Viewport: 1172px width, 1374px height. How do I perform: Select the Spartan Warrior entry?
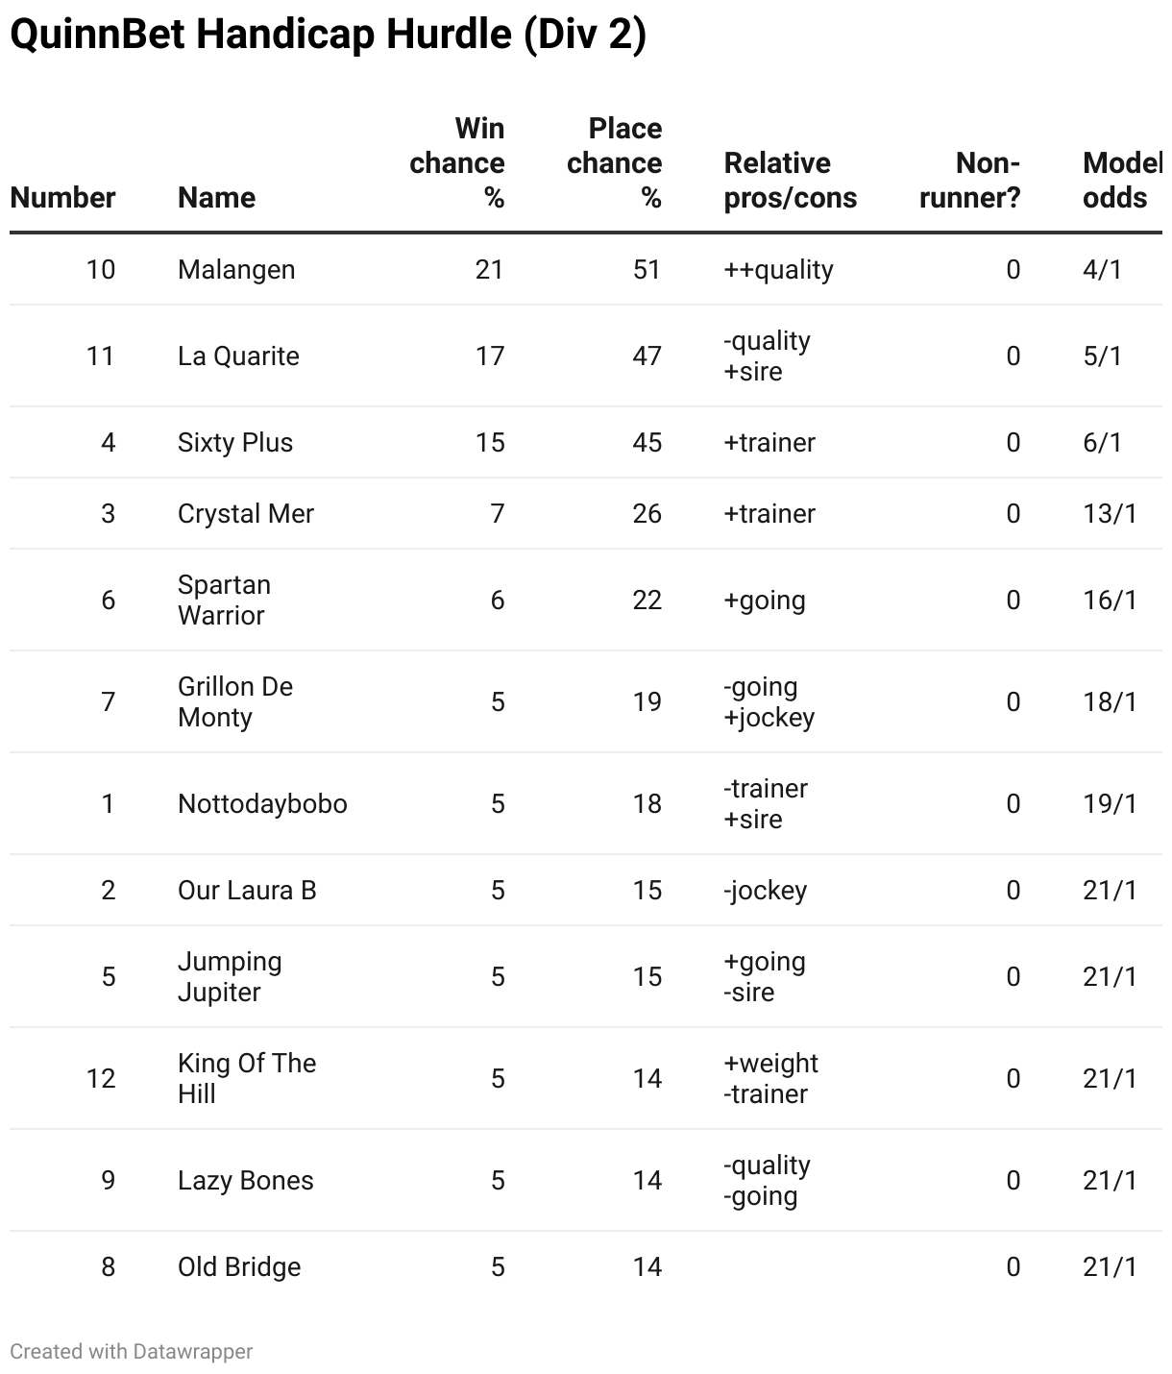tap(225, 600)
